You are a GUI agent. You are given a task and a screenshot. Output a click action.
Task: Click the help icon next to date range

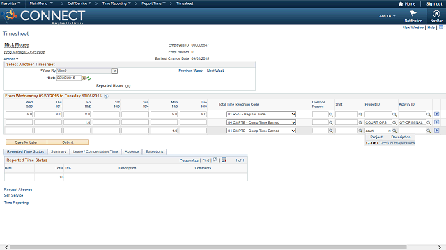(106, 96)
